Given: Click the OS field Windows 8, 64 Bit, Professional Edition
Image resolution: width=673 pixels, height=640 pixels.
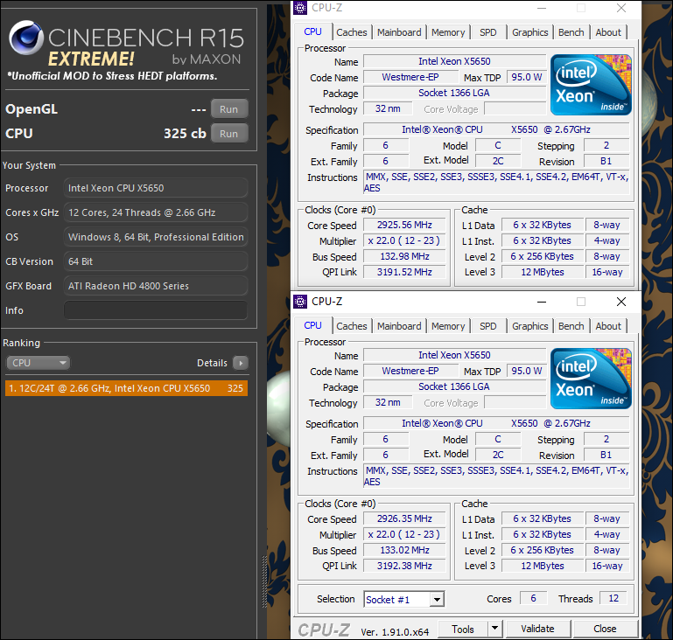Looking at the screenshot, I should pyautogui.click(x=156, y=237).
